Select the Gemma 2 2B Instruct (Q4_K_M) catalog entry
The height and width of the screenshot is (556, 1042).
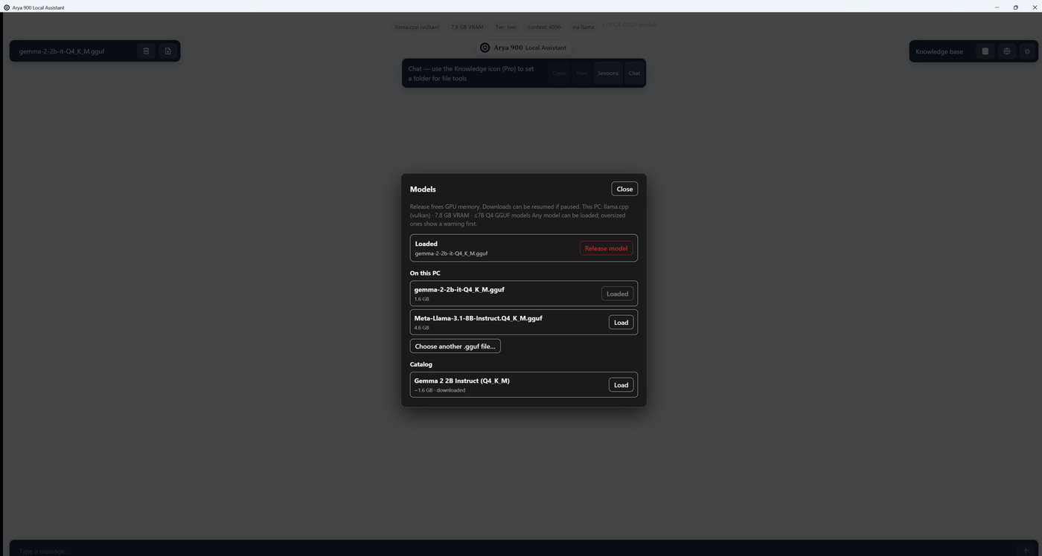tap(523, 384)
